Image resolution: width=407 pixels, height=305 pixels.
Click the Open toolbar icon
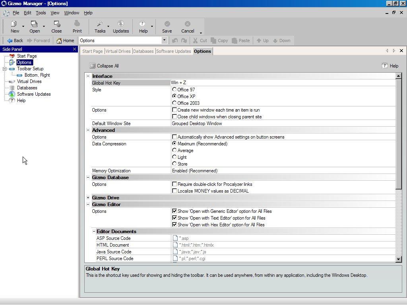pyautogui.click(x=34, y=24)
